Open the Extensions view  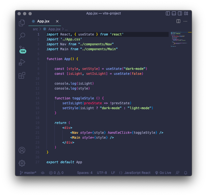click(x=22, y=75)
